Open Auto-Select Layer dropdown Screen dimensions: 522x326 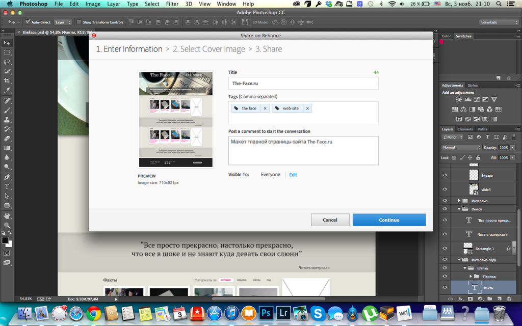pos(63,22)
